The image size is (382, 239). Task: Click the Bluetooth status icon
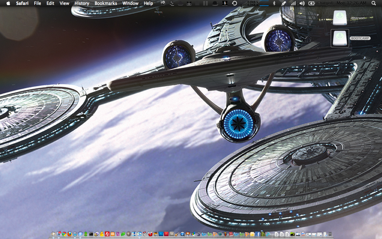[274, 3]
